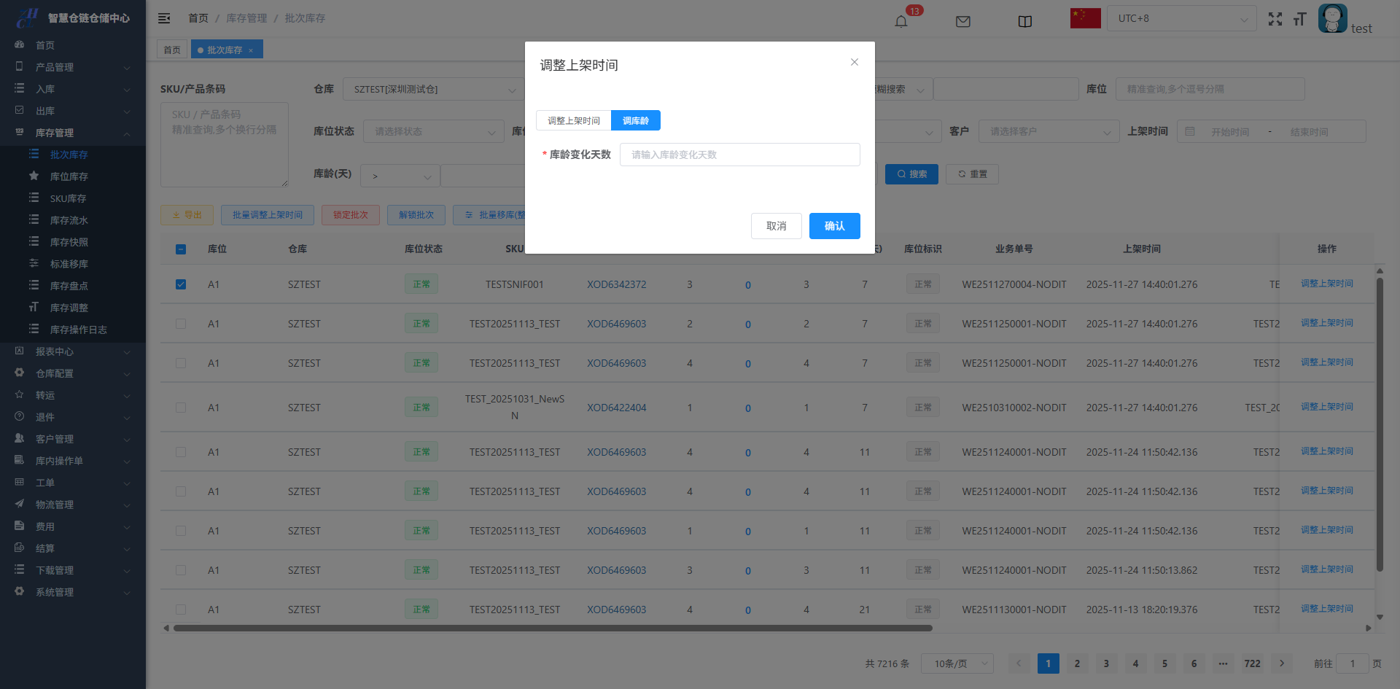Check the second table row checkbox
This screenshot has width=1400, height=689.
(181, 324)
